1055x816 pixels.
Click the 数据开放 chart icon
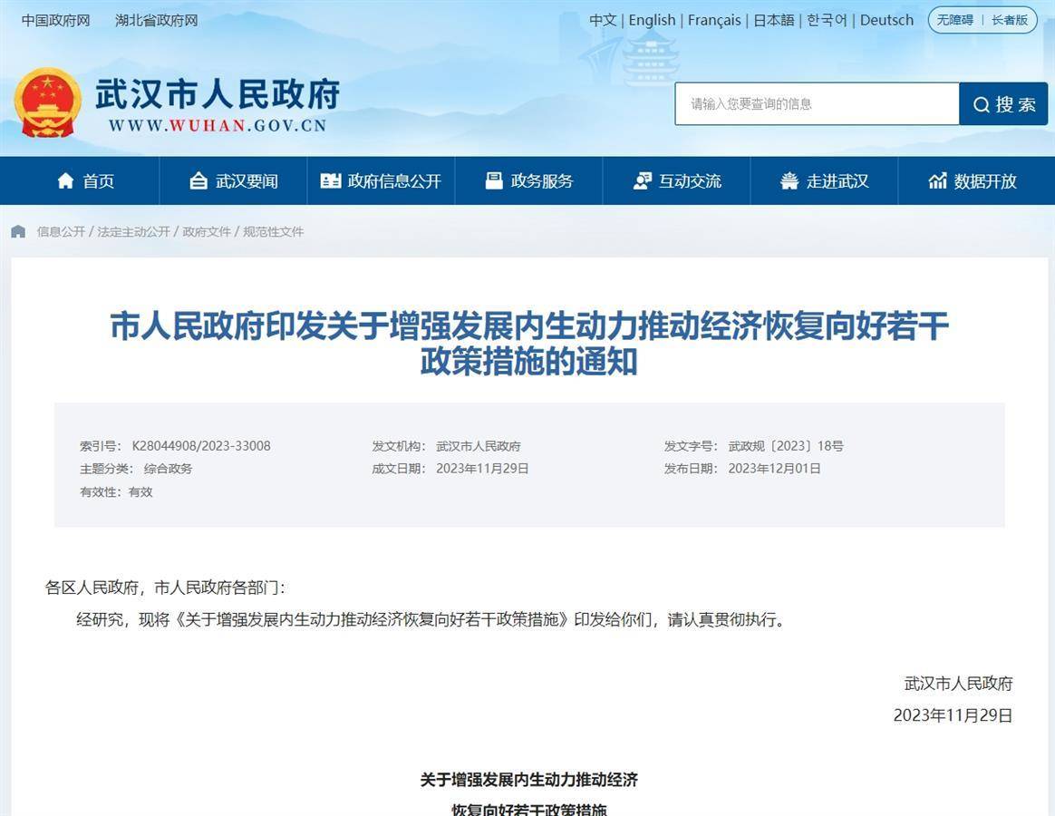pos(937,181)
